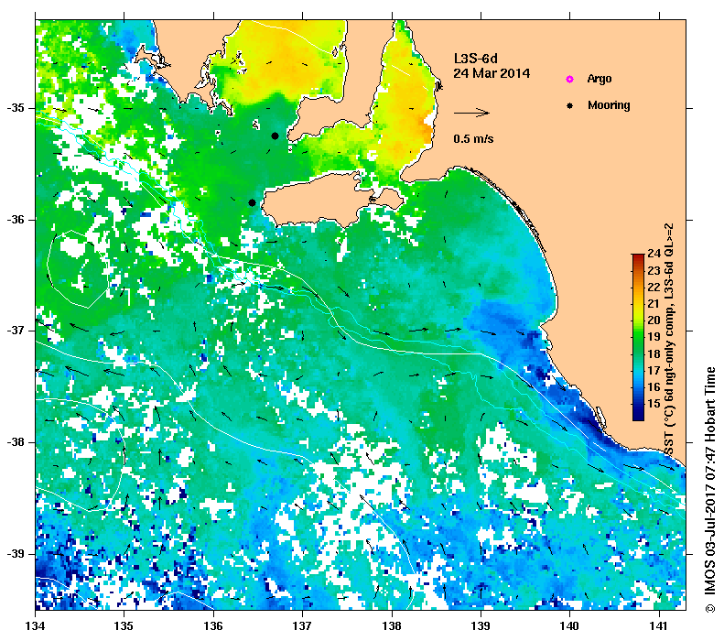Image resolution: width=724 pixels, height=641 pixels.
Task: Select the mooring dot beside Kangaroo Island
Action: tap(252, 202)
